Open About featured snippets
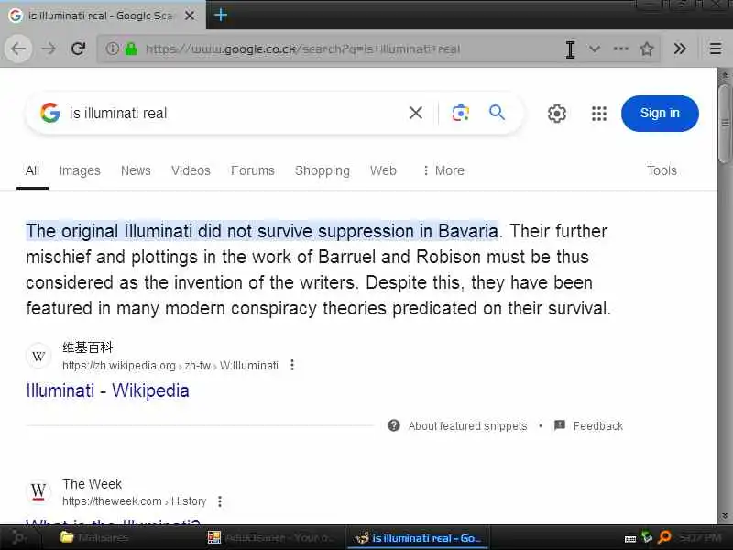 coord(467,426)
